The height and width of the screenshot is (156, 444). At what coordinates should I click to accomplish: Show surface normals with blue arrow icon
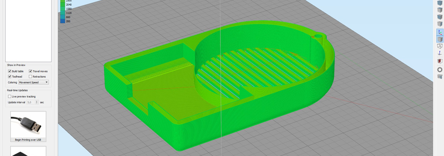[440, 53]
